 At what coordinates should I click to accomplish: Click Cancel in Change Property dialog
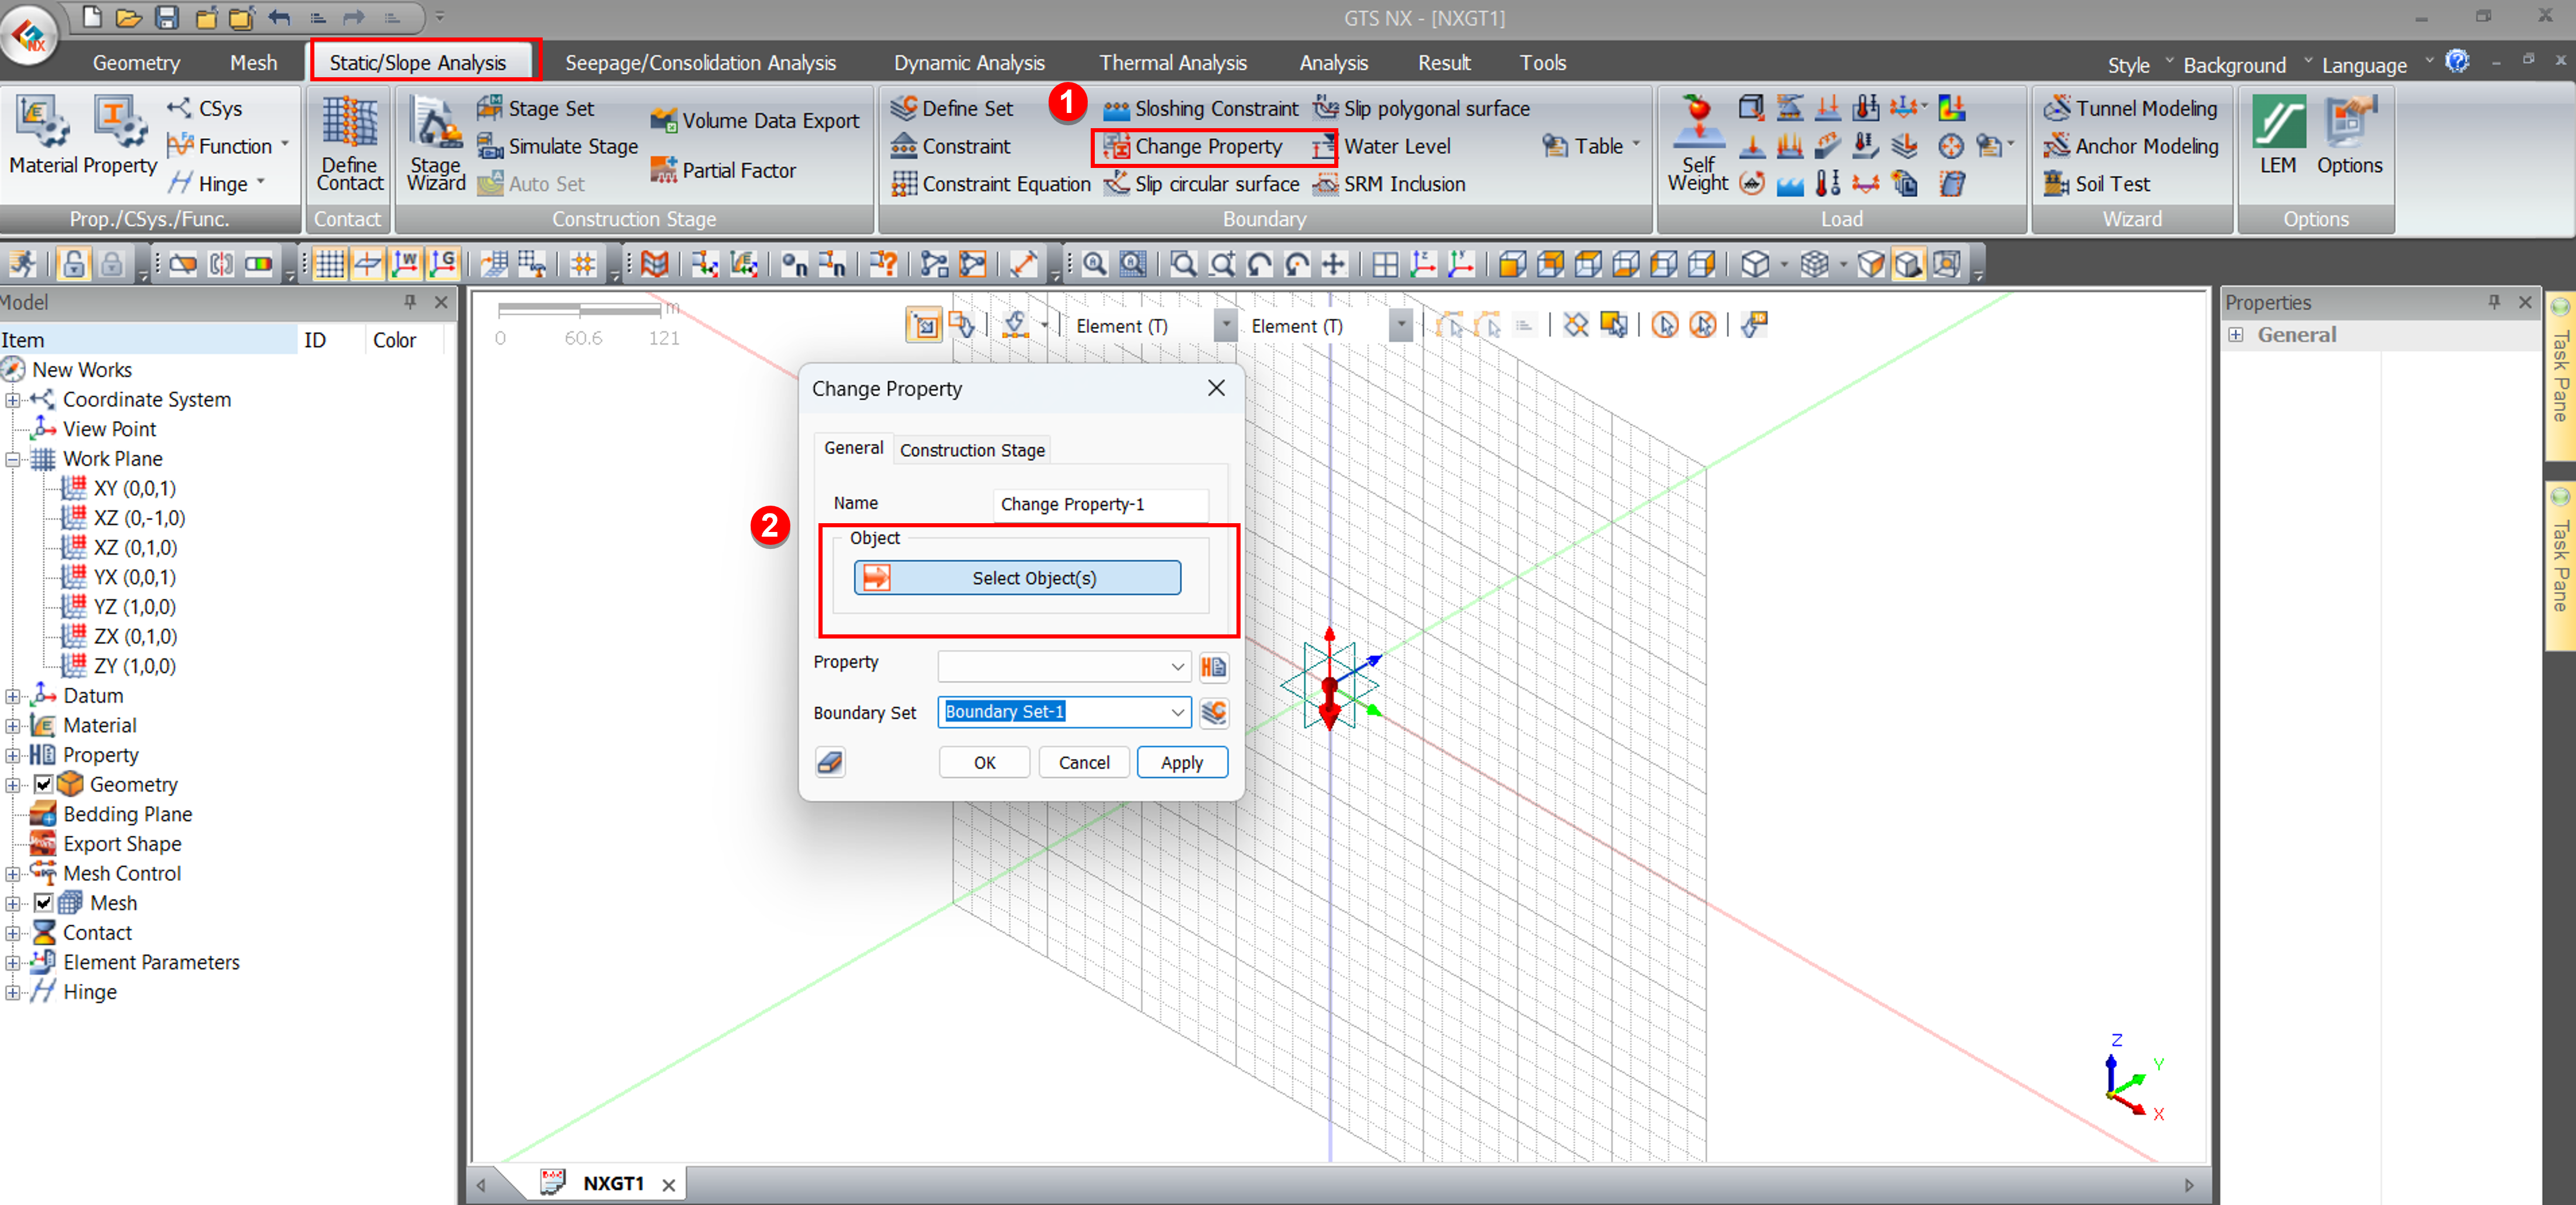coord(1083,762)
